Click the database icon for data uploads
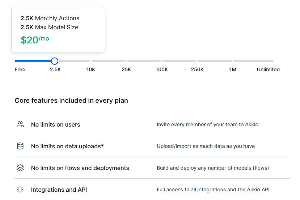Screen dimensions: 300x200 [20, 146]
